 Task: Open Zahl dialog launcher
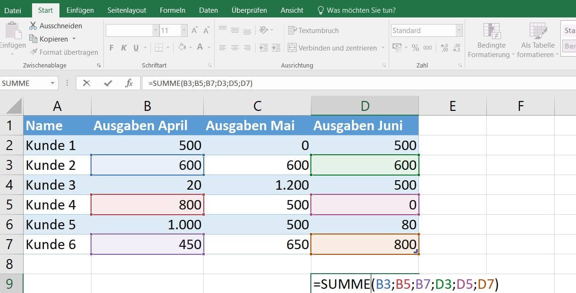461,66
